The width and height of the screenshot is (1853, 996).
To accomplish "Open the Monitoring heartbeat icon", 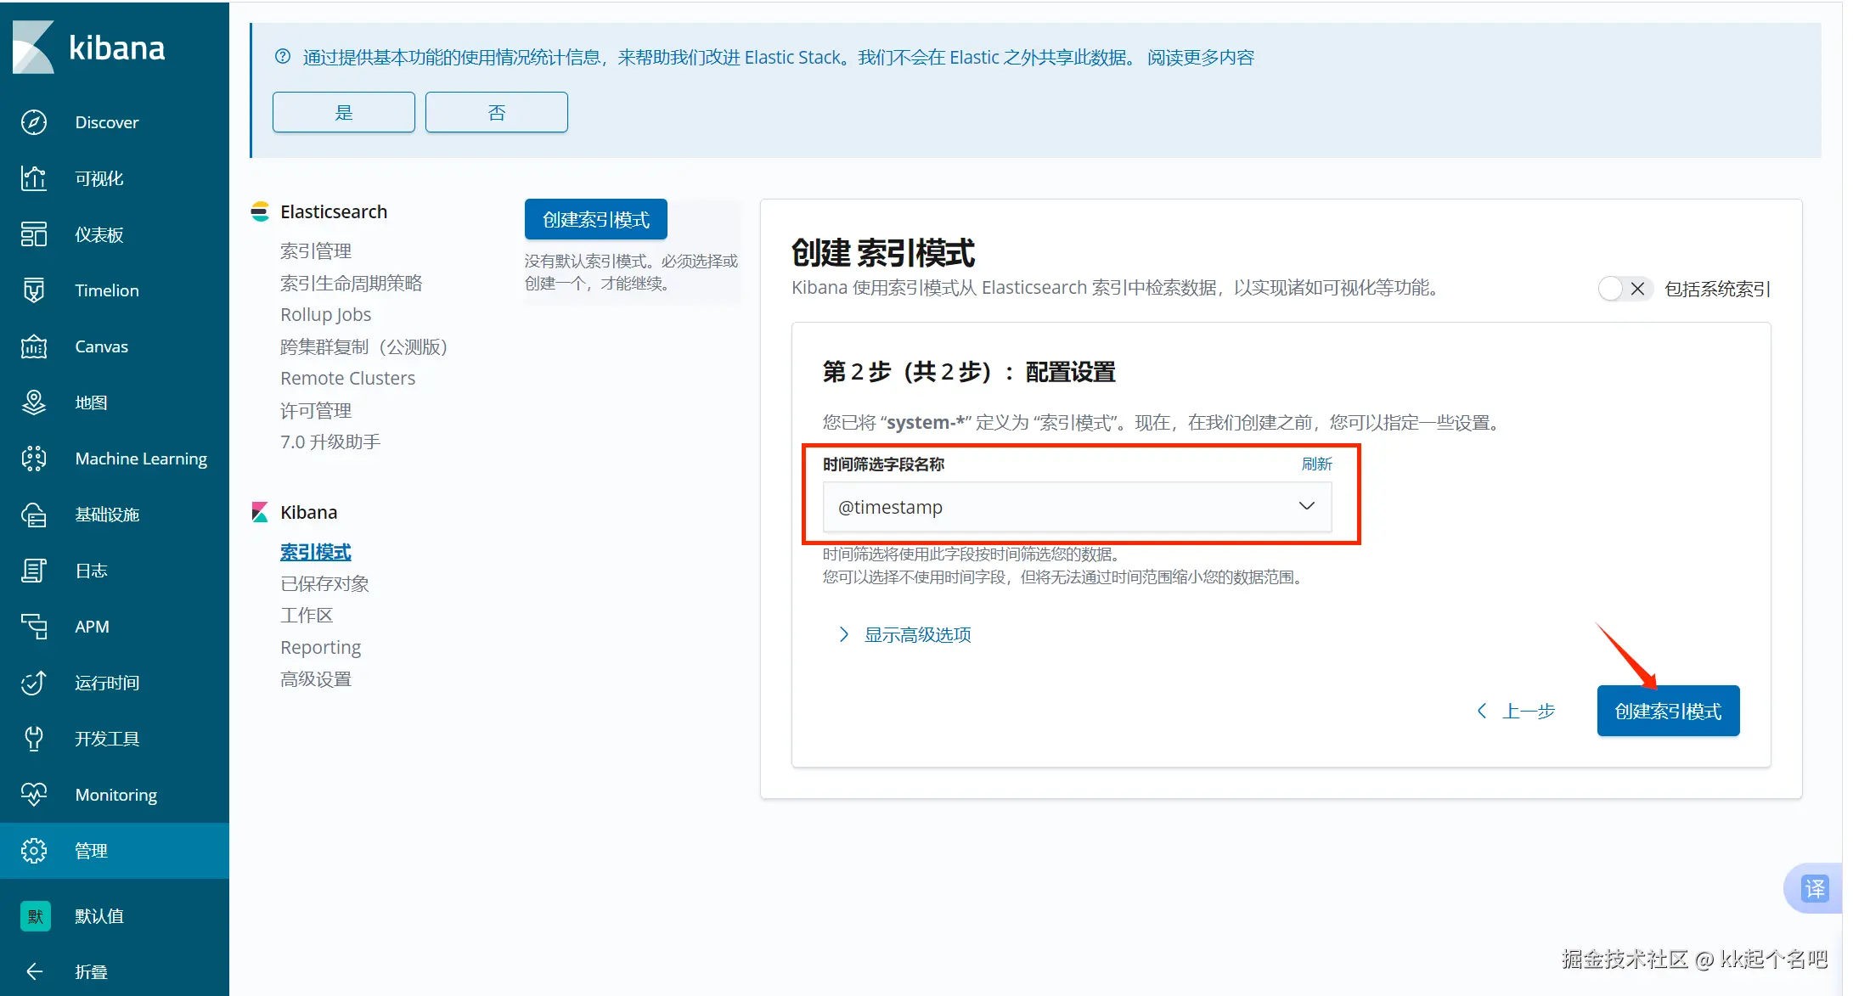I will (x=34, y=795).
